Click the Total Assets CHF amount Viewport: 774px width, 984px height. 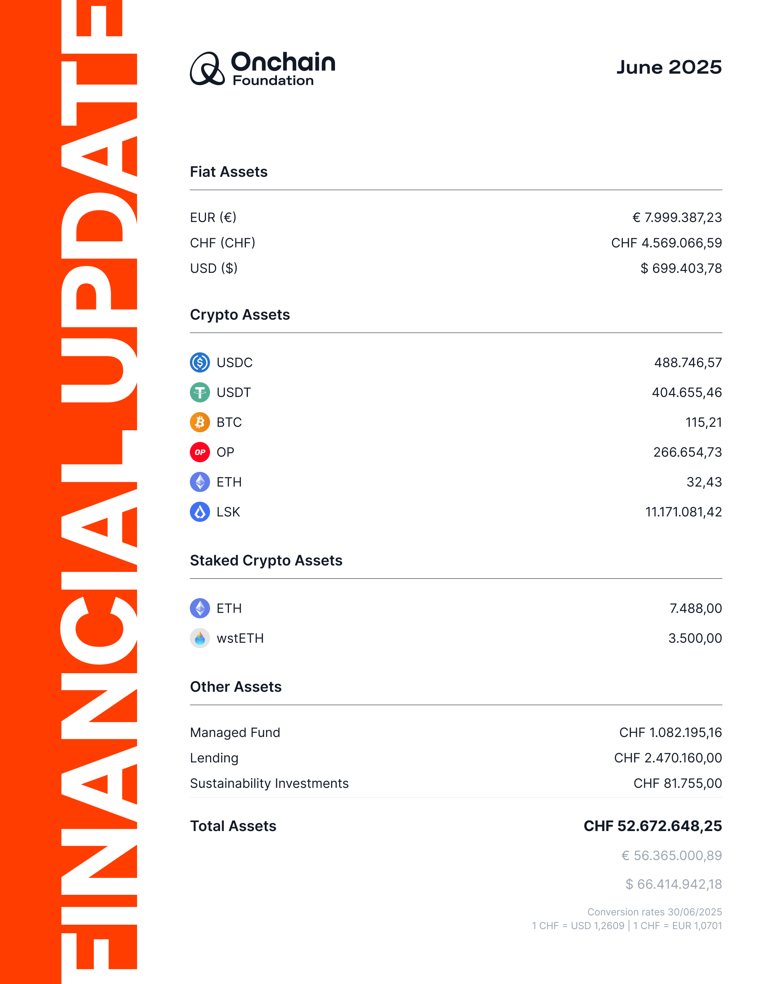click(653, 826)
